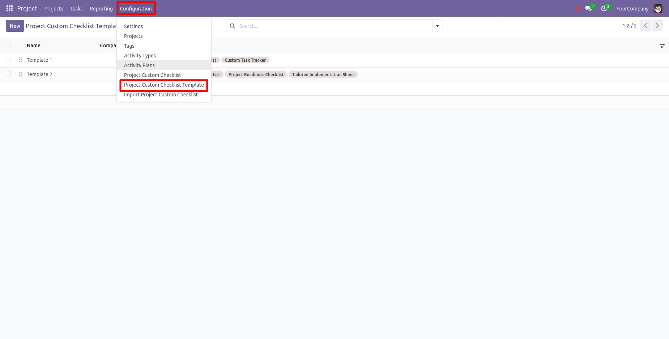Grab the drag handle for Template 2

[21, 74]
